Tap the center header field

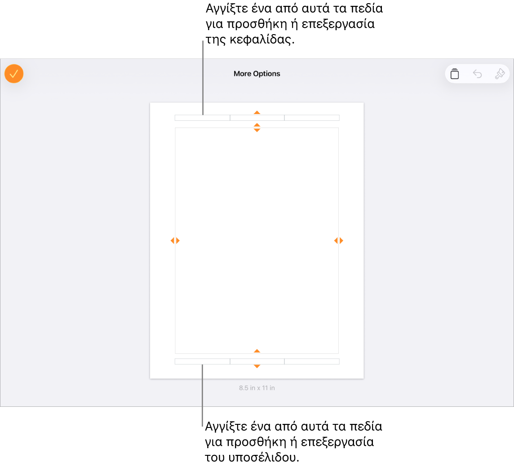pos(257,118)
